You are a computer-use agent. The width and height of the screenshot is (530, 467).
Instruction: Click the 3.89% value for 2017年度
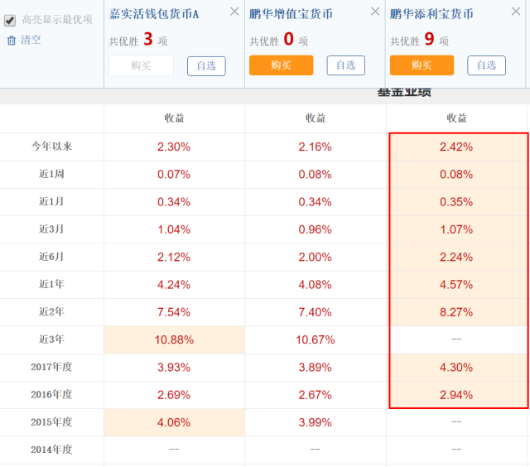(315, 368)
